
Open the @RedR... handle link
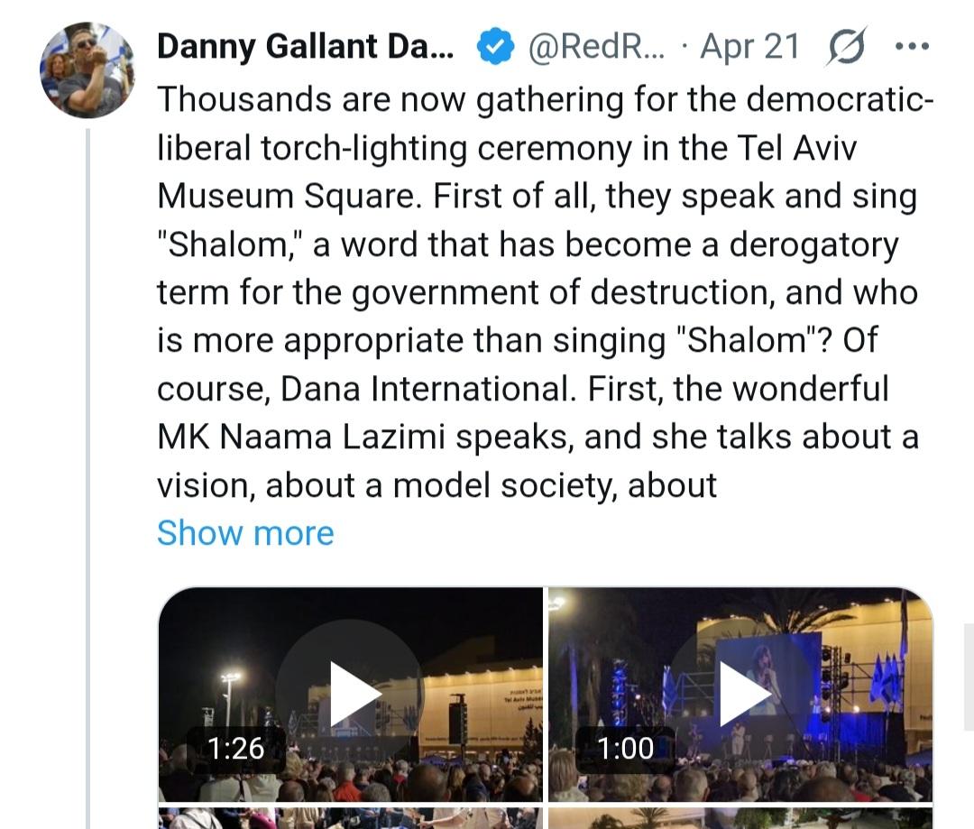coord(596,47)
